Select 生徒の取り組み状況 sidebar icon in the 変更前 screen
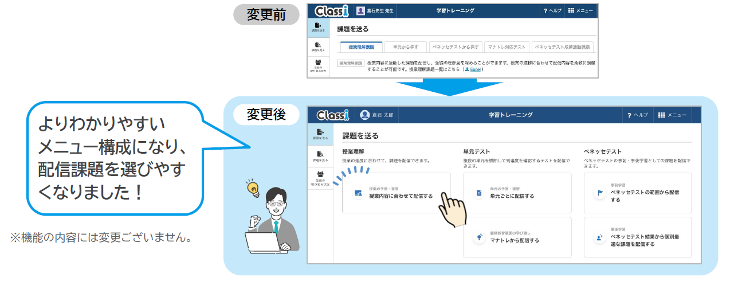This screenshot has width=738, height=281. [319, 67]
